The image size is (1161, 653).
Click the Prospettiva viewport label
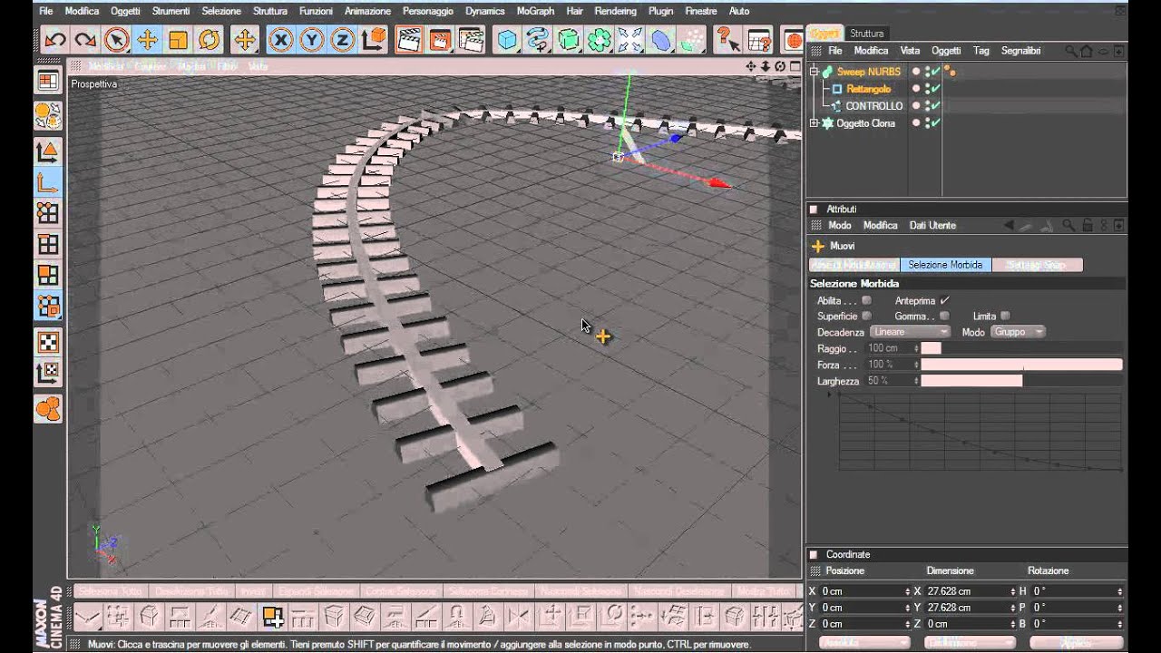(94, 83)
